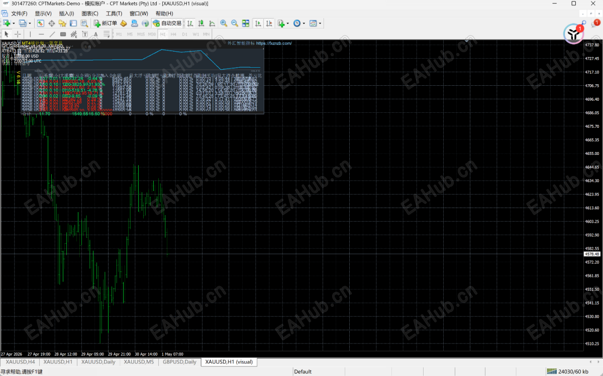Screen dimensions: 603x376
Task: Set timeframe to M15
Action: click(x=140, y=34)
